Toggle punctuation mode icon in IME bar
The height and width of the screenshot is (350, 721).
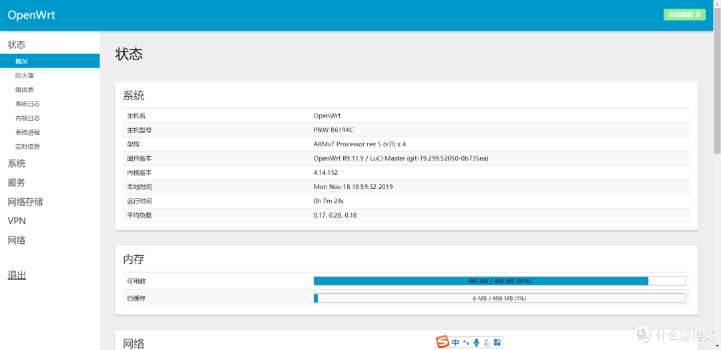[466, 343]
